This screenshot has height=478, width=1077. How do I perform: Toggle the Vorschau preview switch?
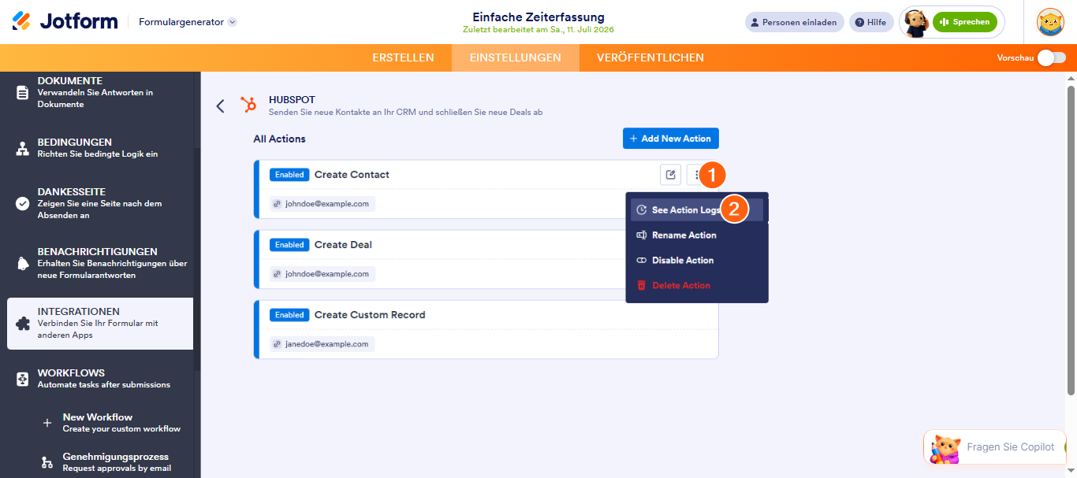(1051, 57)
